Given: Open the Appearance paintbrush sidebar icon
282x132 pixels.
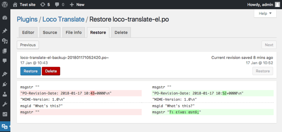Looking at the screenshot, I should coord(5,74).
